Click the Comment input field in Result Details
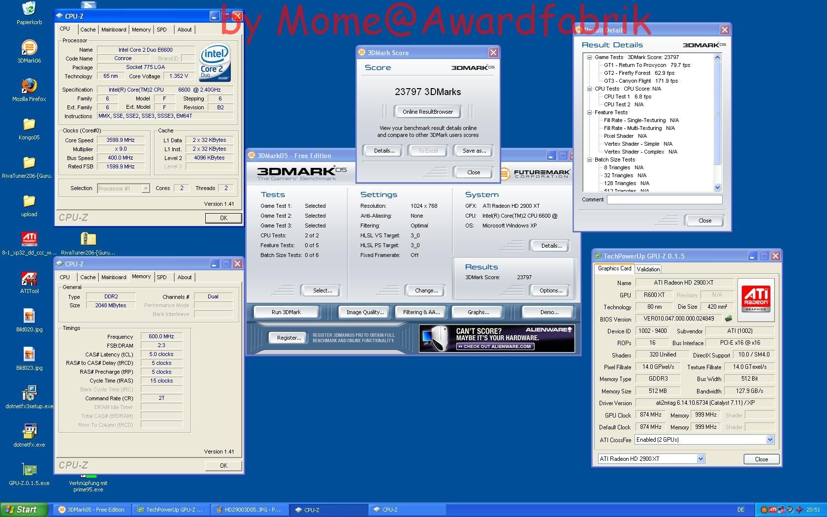 664,199
